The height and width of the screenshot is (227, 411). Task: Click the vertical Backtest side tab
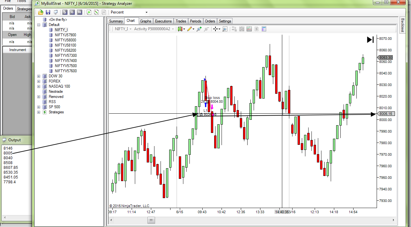click(402, 25)
